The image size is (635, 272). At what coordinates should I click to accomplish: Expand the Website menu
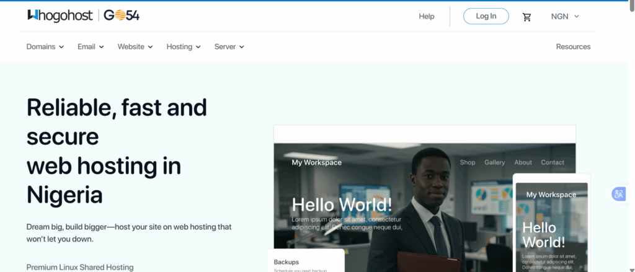pyautogui.click(x=135, y=46)
